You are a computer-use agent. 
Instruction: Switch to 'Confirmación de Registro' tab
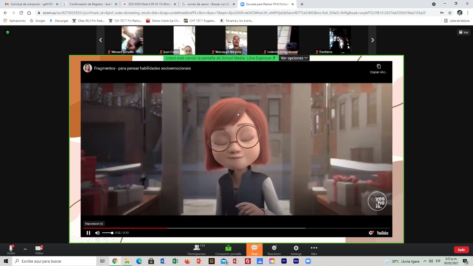tap(90, 4)
